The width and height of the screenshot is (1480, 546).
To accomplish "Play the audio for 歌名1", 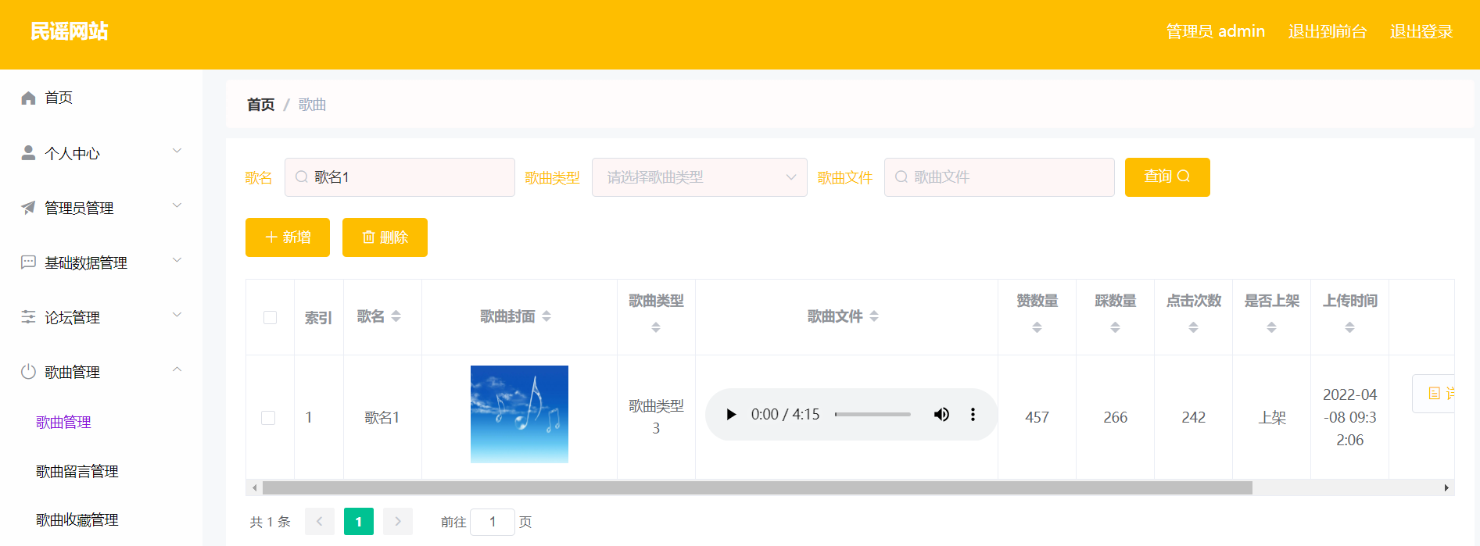I will (x=731, y=415).
